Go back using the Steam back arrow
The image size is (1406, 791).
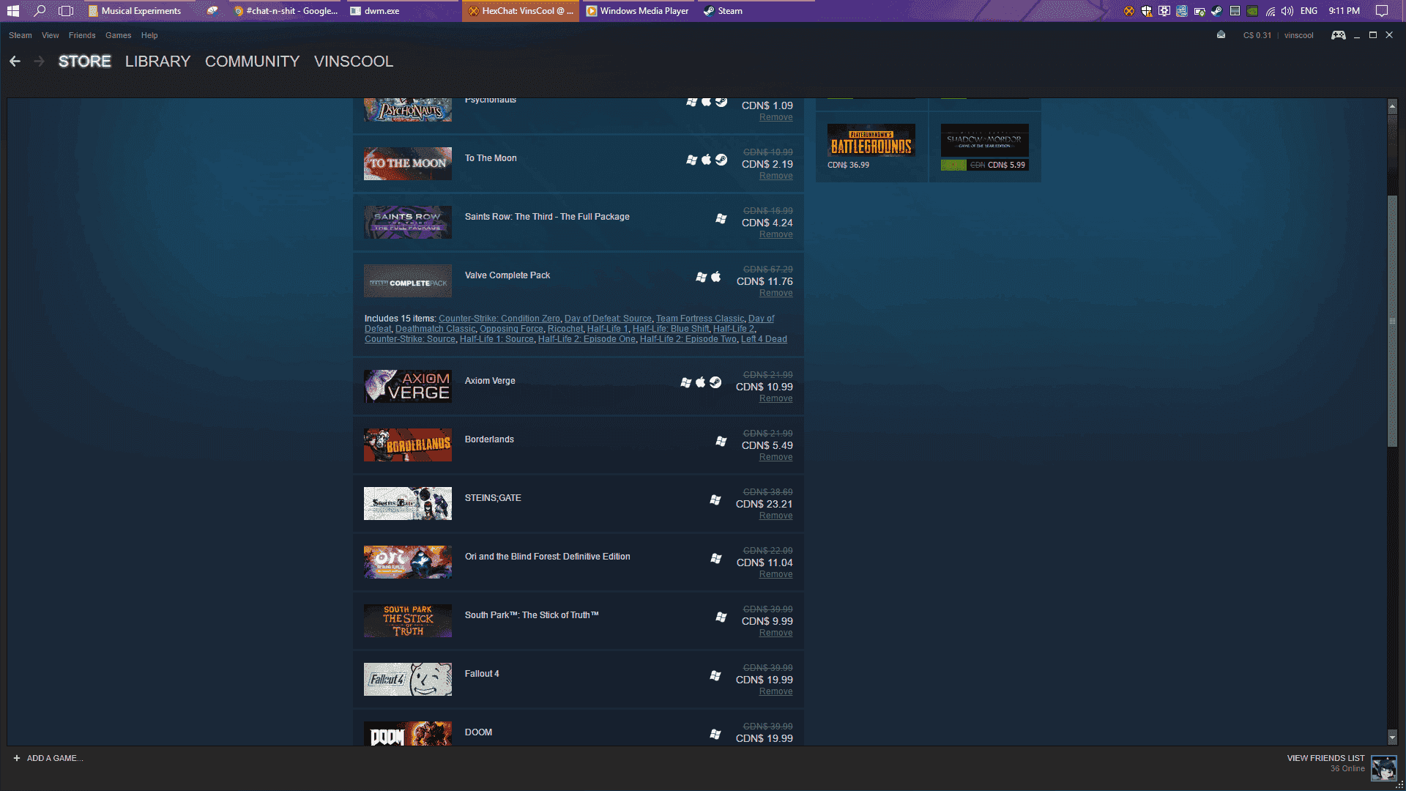click(x=15, y=62)
